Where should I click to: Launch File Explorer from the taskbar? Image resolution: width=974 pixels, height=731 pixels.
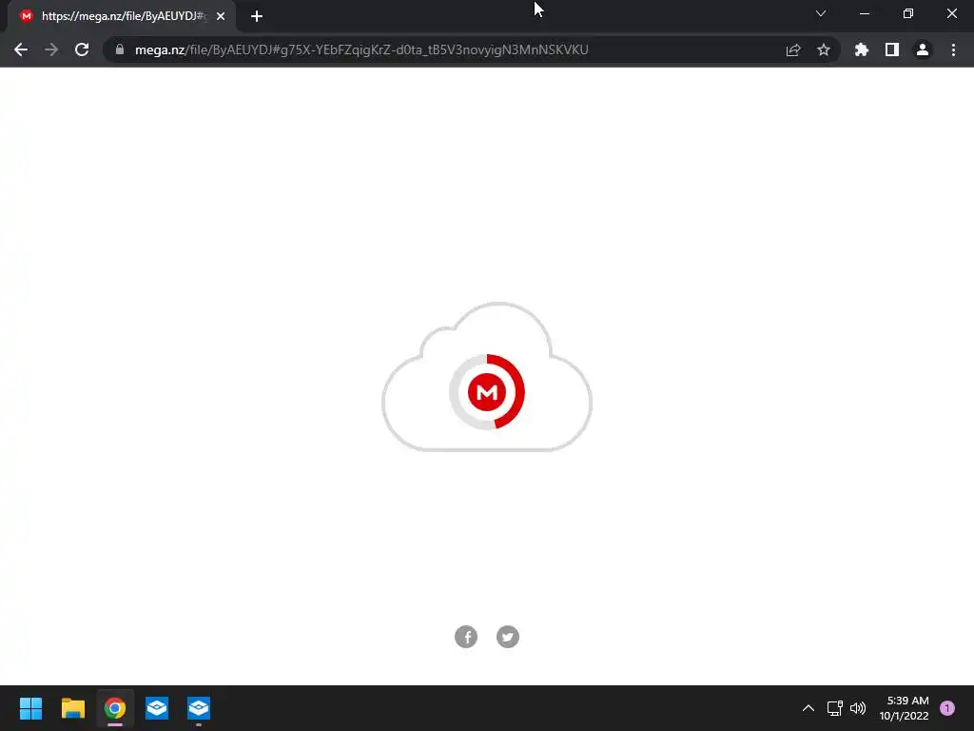[x=72, y=708]
